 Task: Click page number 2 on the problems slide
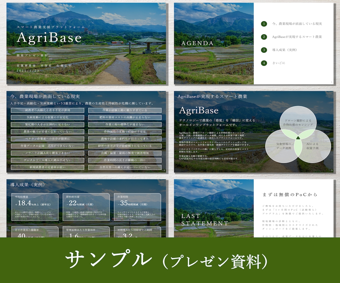pyautogui.click(x=164, y=170)
